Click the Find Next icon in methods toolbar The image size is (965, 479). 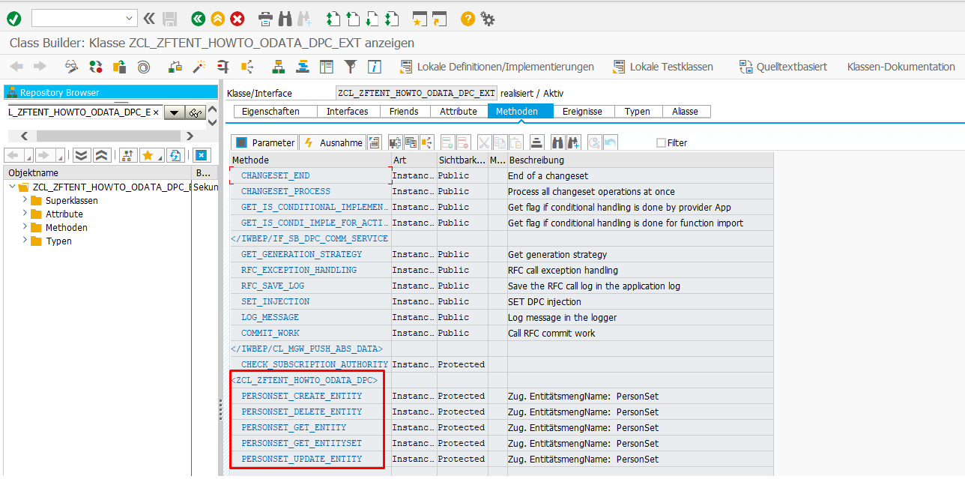574,142
